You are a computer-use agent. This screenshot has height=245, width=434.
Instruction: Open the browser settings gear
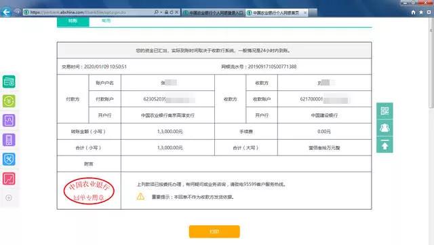tap(429, 12)
